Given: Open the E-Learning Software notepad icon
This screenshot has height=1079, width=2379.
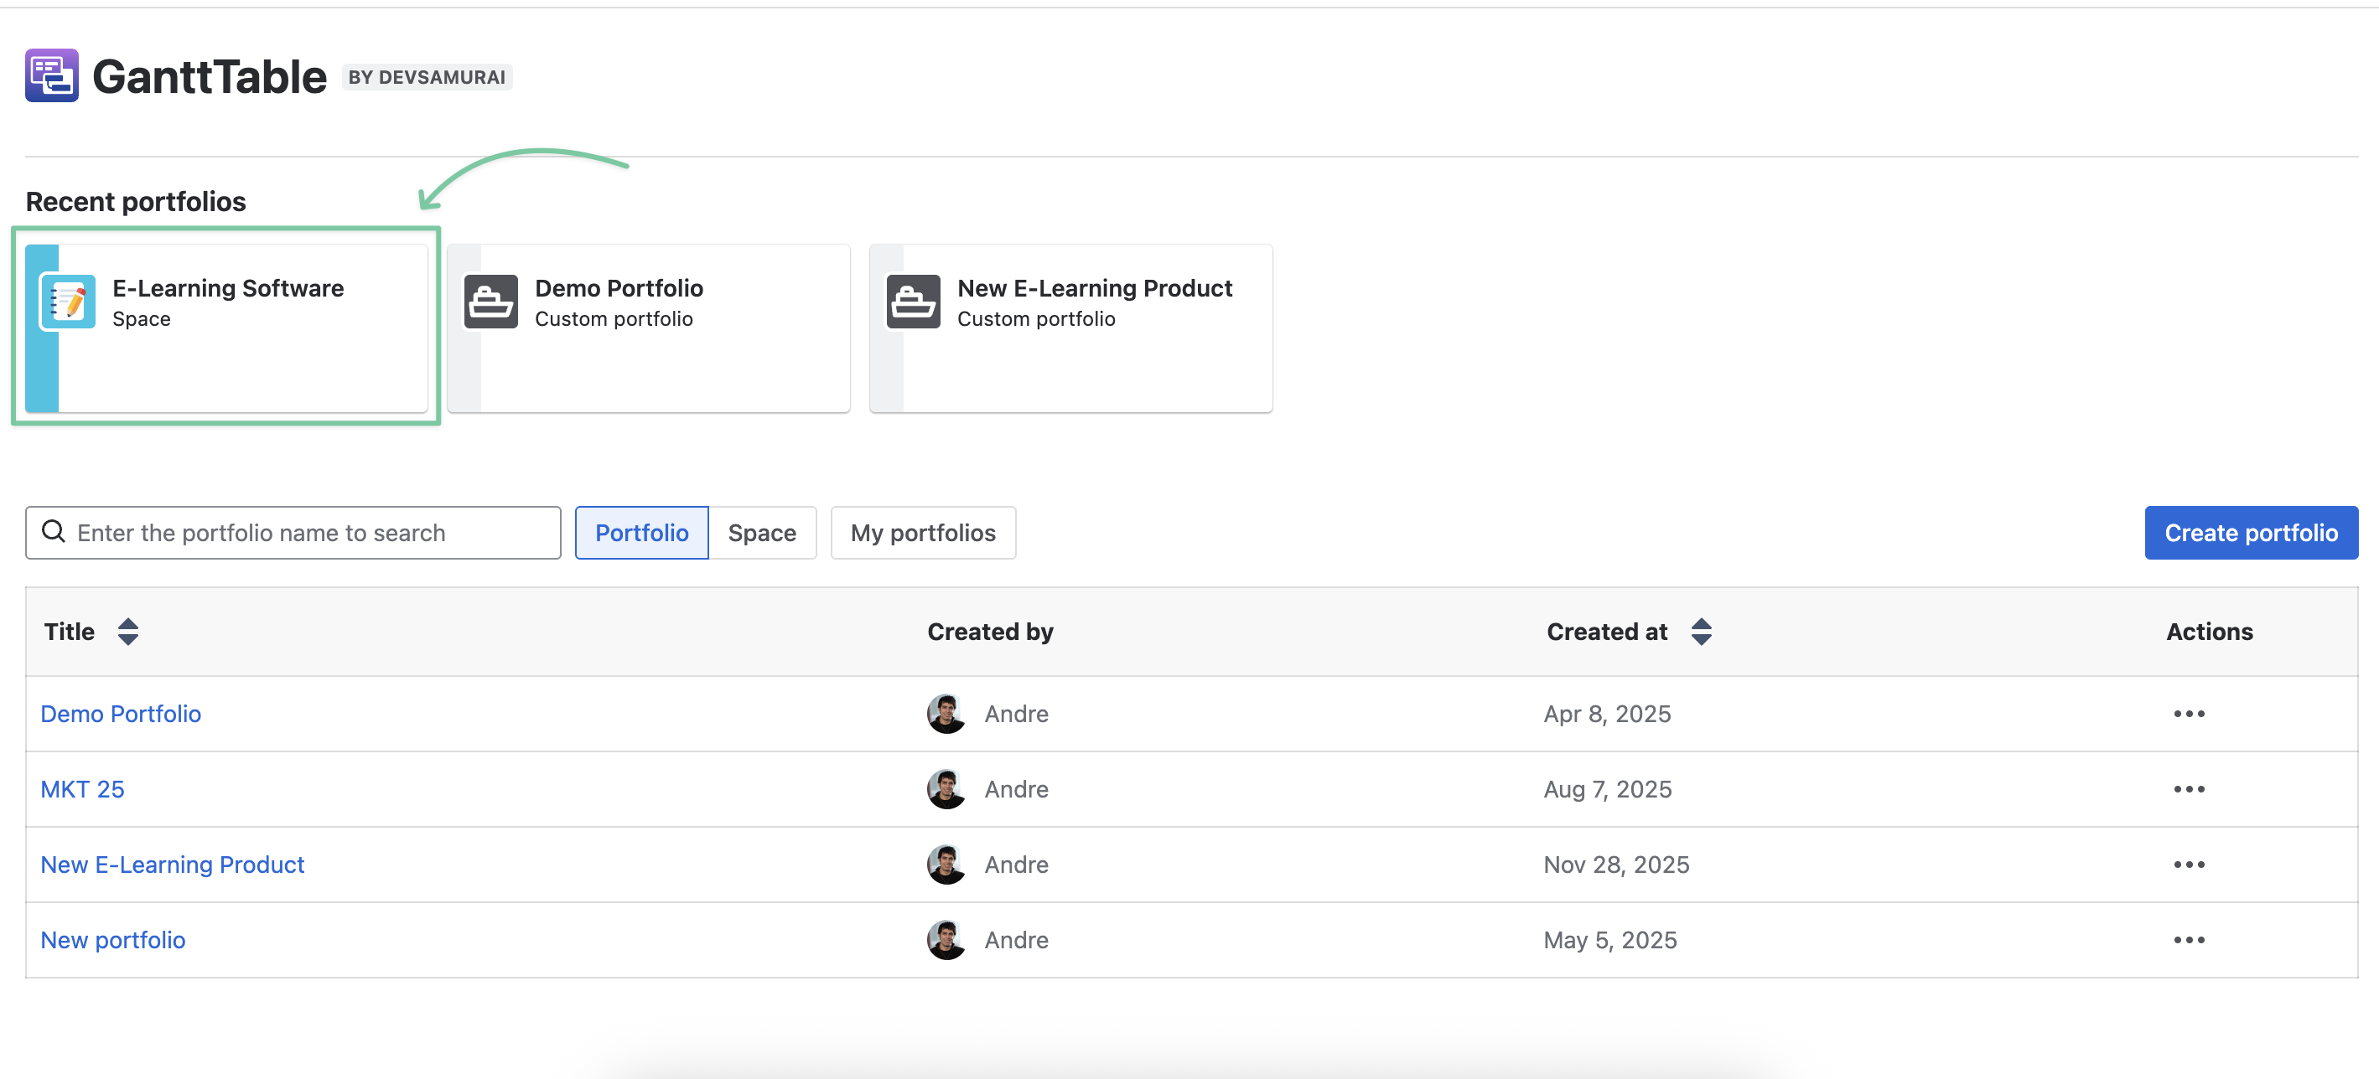Looking at the screenshot, I should click(67, 302).
